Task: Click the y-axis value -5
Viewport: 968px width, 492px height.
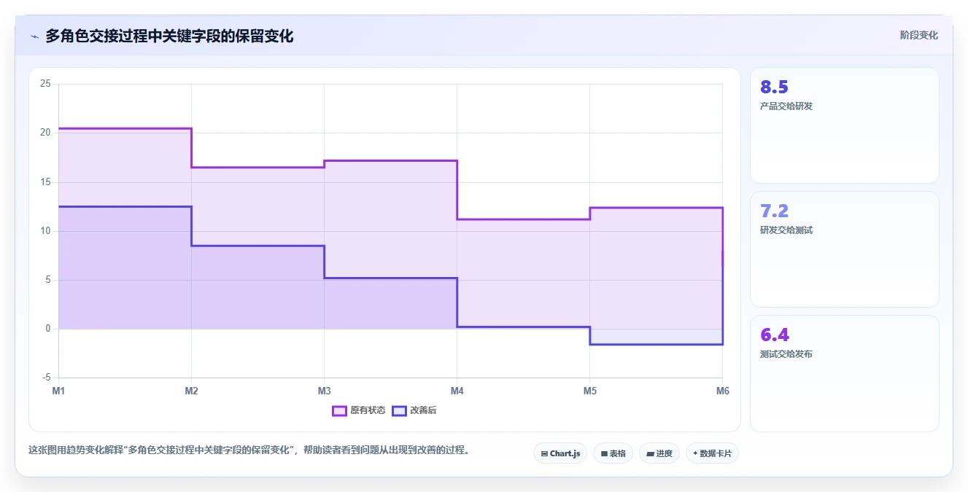Action: click(47, 378)
